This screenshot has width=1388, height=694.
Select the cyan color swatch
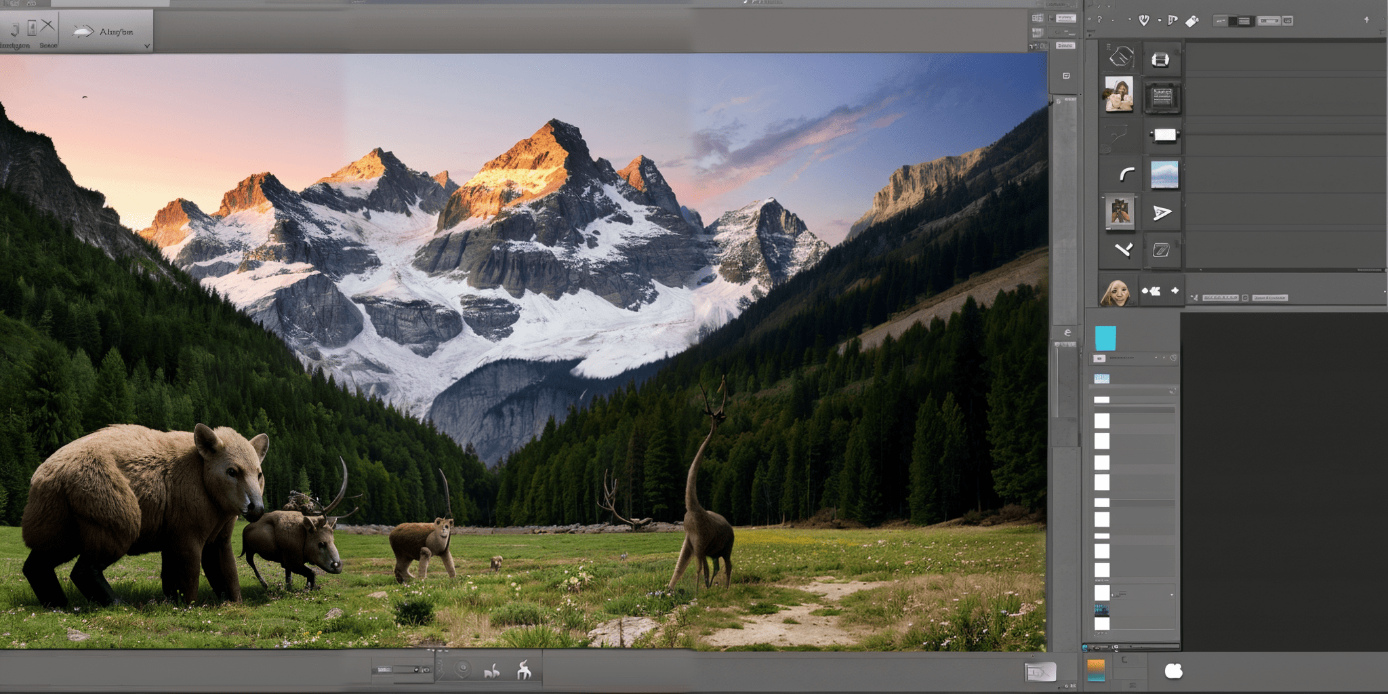(x=1105, y=338)
